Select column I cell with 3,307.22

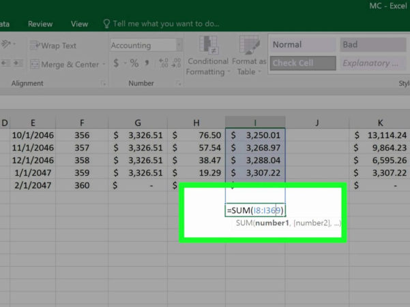tap(255, 173)
